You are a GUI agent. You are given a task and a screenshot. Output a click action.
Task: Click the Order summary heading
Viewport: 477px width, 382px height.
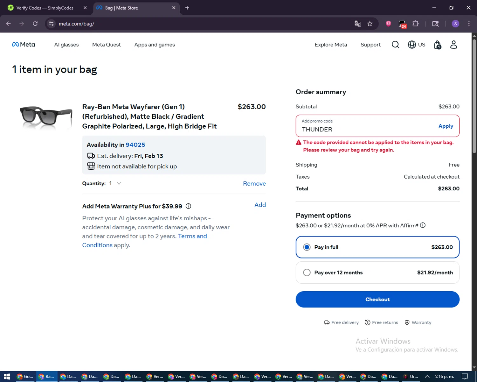321,92
